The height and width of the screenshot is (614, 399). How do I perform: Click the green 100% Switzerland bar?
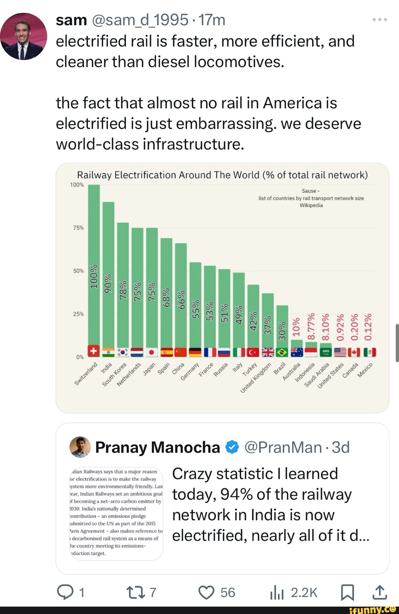(94, 259)
